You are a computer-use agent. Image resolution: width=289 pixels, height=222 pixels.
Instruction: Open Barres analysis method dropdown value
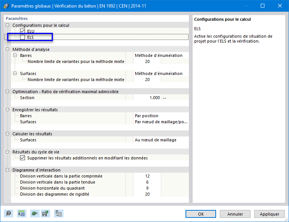161,55
